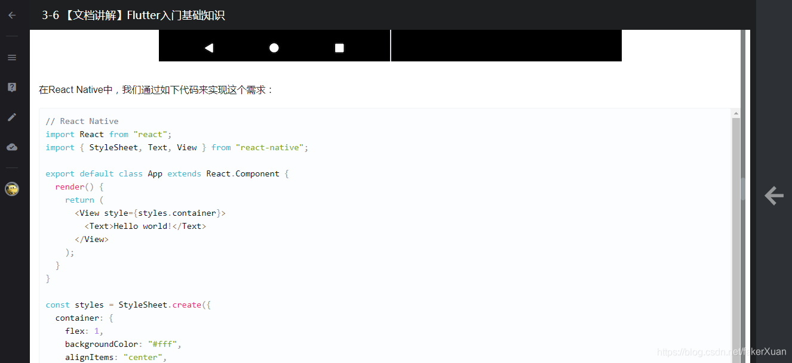Click the 'flex: 1,' code line

[x=84, y=331]
